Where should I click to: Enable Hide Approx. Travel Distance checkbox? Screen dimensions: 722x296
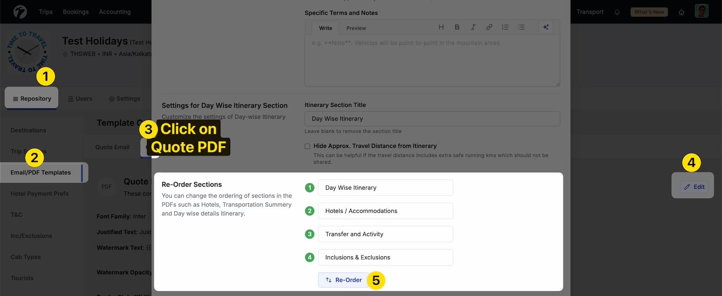pyautogui.click(x=307, y=146)
